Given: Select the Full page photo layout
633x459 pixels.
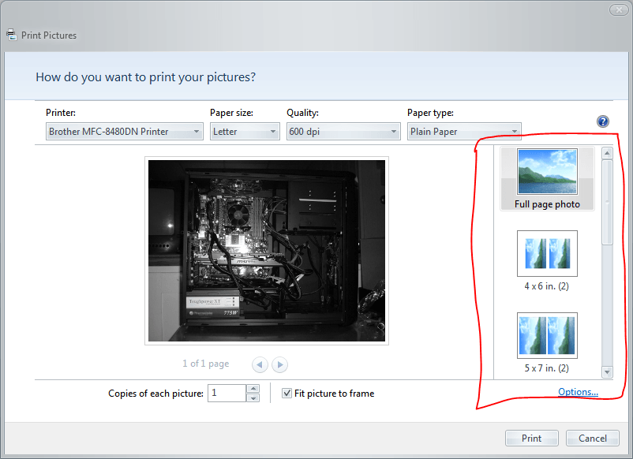Looking at the screenshot, I should pyautogui.click(x=547, y=179).
